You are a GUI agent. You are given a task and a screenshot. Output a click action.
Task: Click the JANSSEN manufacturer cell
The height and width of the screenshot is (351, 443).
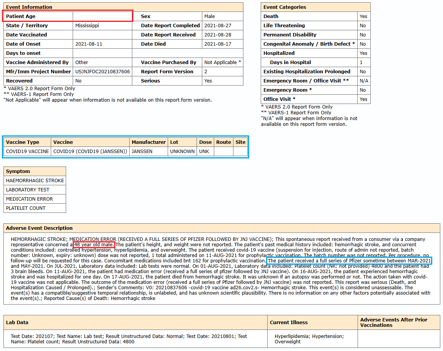tap(142, 151)
